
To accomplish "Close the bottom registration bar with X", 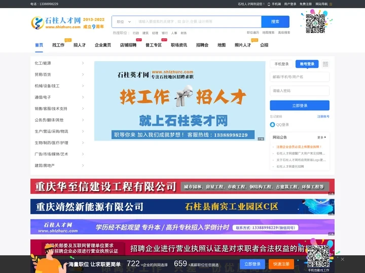I will [342, 259].
